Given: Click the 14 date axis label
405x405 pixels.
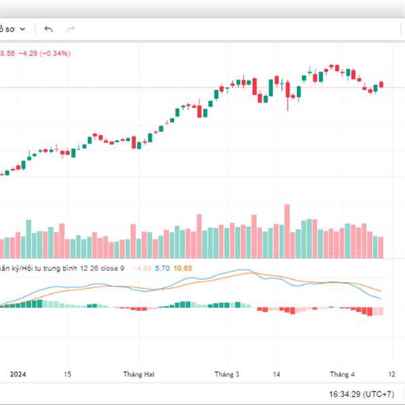Looking at the screenshot, I should (276, 374).
